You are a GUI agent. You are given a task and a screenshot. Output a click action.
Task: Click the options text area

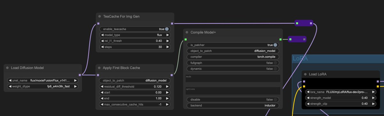(x=233, y=91)
